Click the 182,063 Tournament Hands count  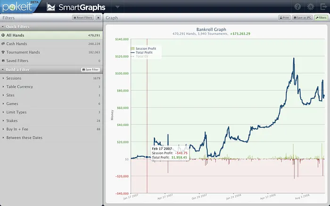click(x=94, y=52)
